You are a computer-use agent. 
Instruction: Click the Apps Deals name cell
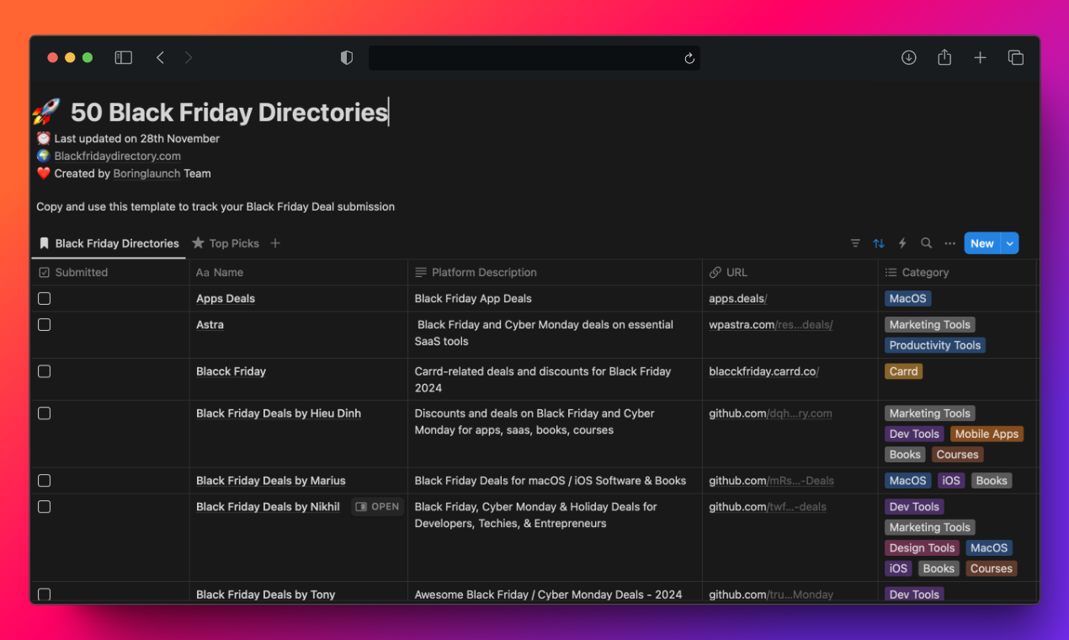tap(226, 298)
